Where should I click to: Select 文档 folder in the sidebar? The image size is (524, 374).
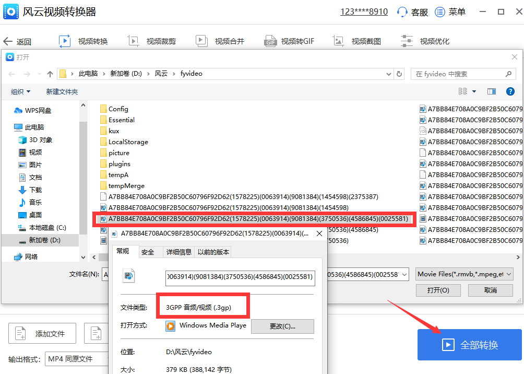[30, 177]
